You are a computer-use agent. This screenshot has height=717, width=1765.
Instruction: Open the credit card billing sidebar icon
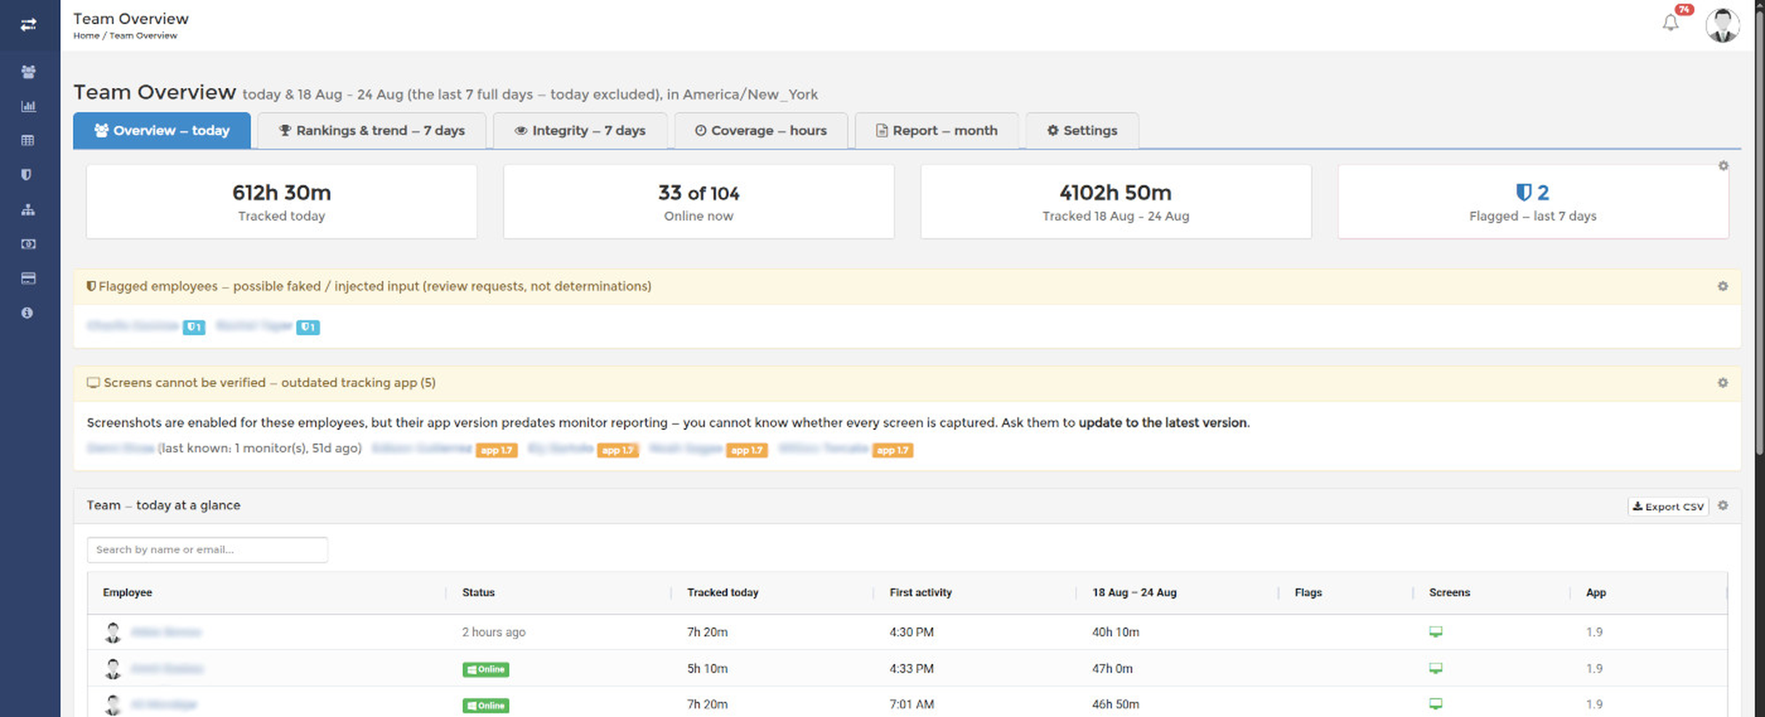pos(28,278)
